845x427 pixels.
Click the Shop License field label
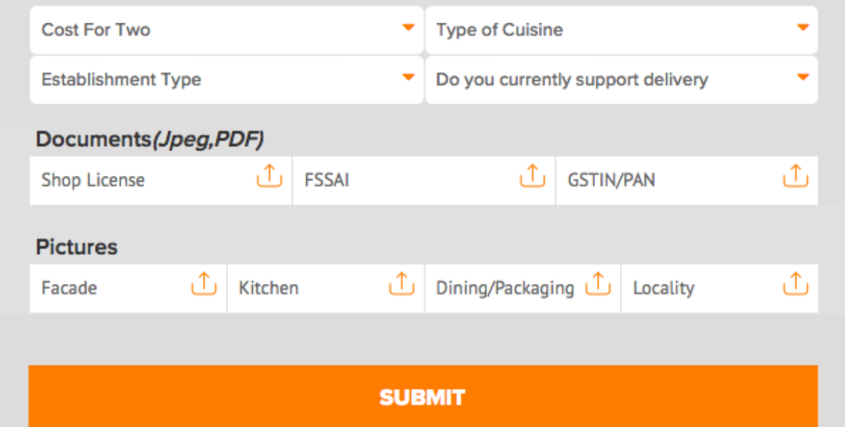93,180
